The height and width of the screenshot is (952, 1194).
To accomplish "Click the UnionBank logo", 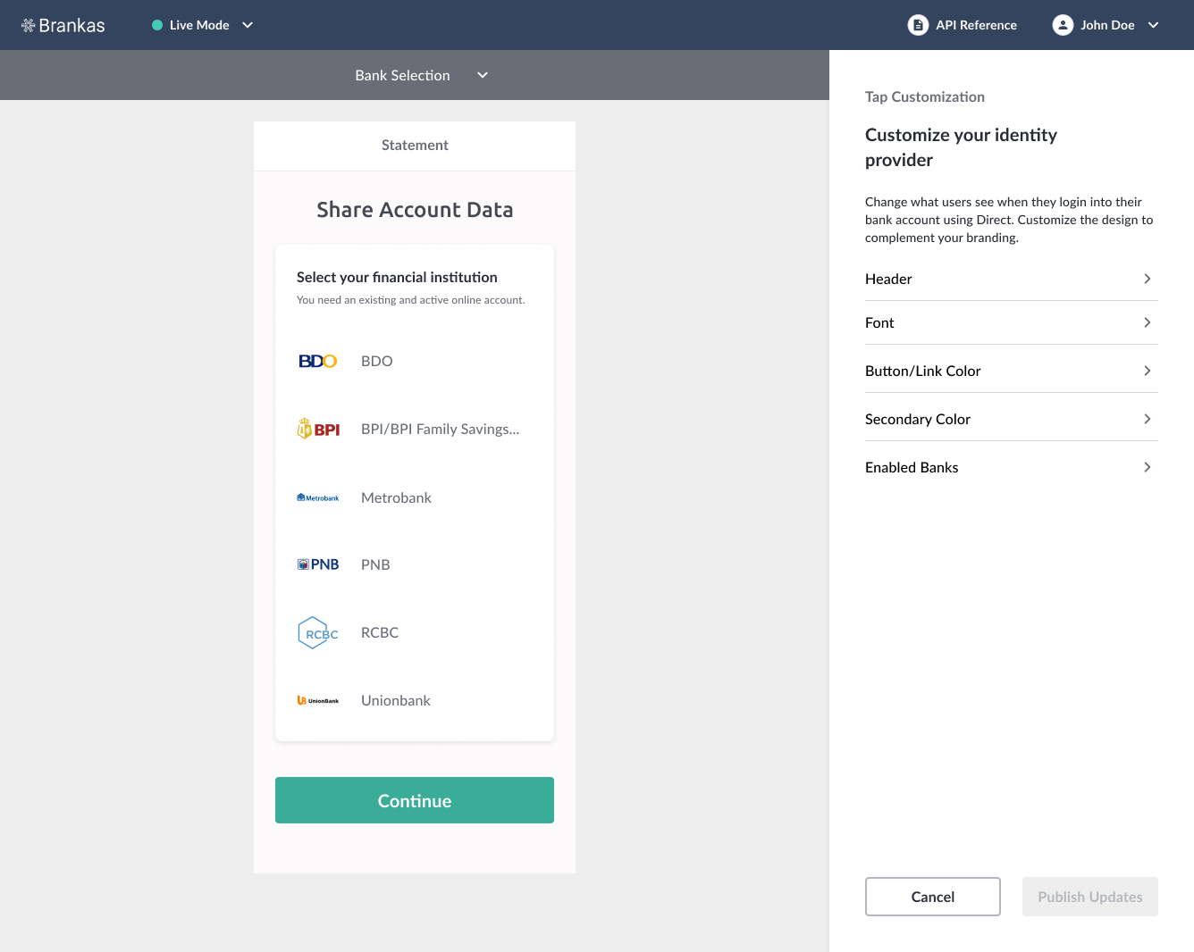I will tap(318, 700).
